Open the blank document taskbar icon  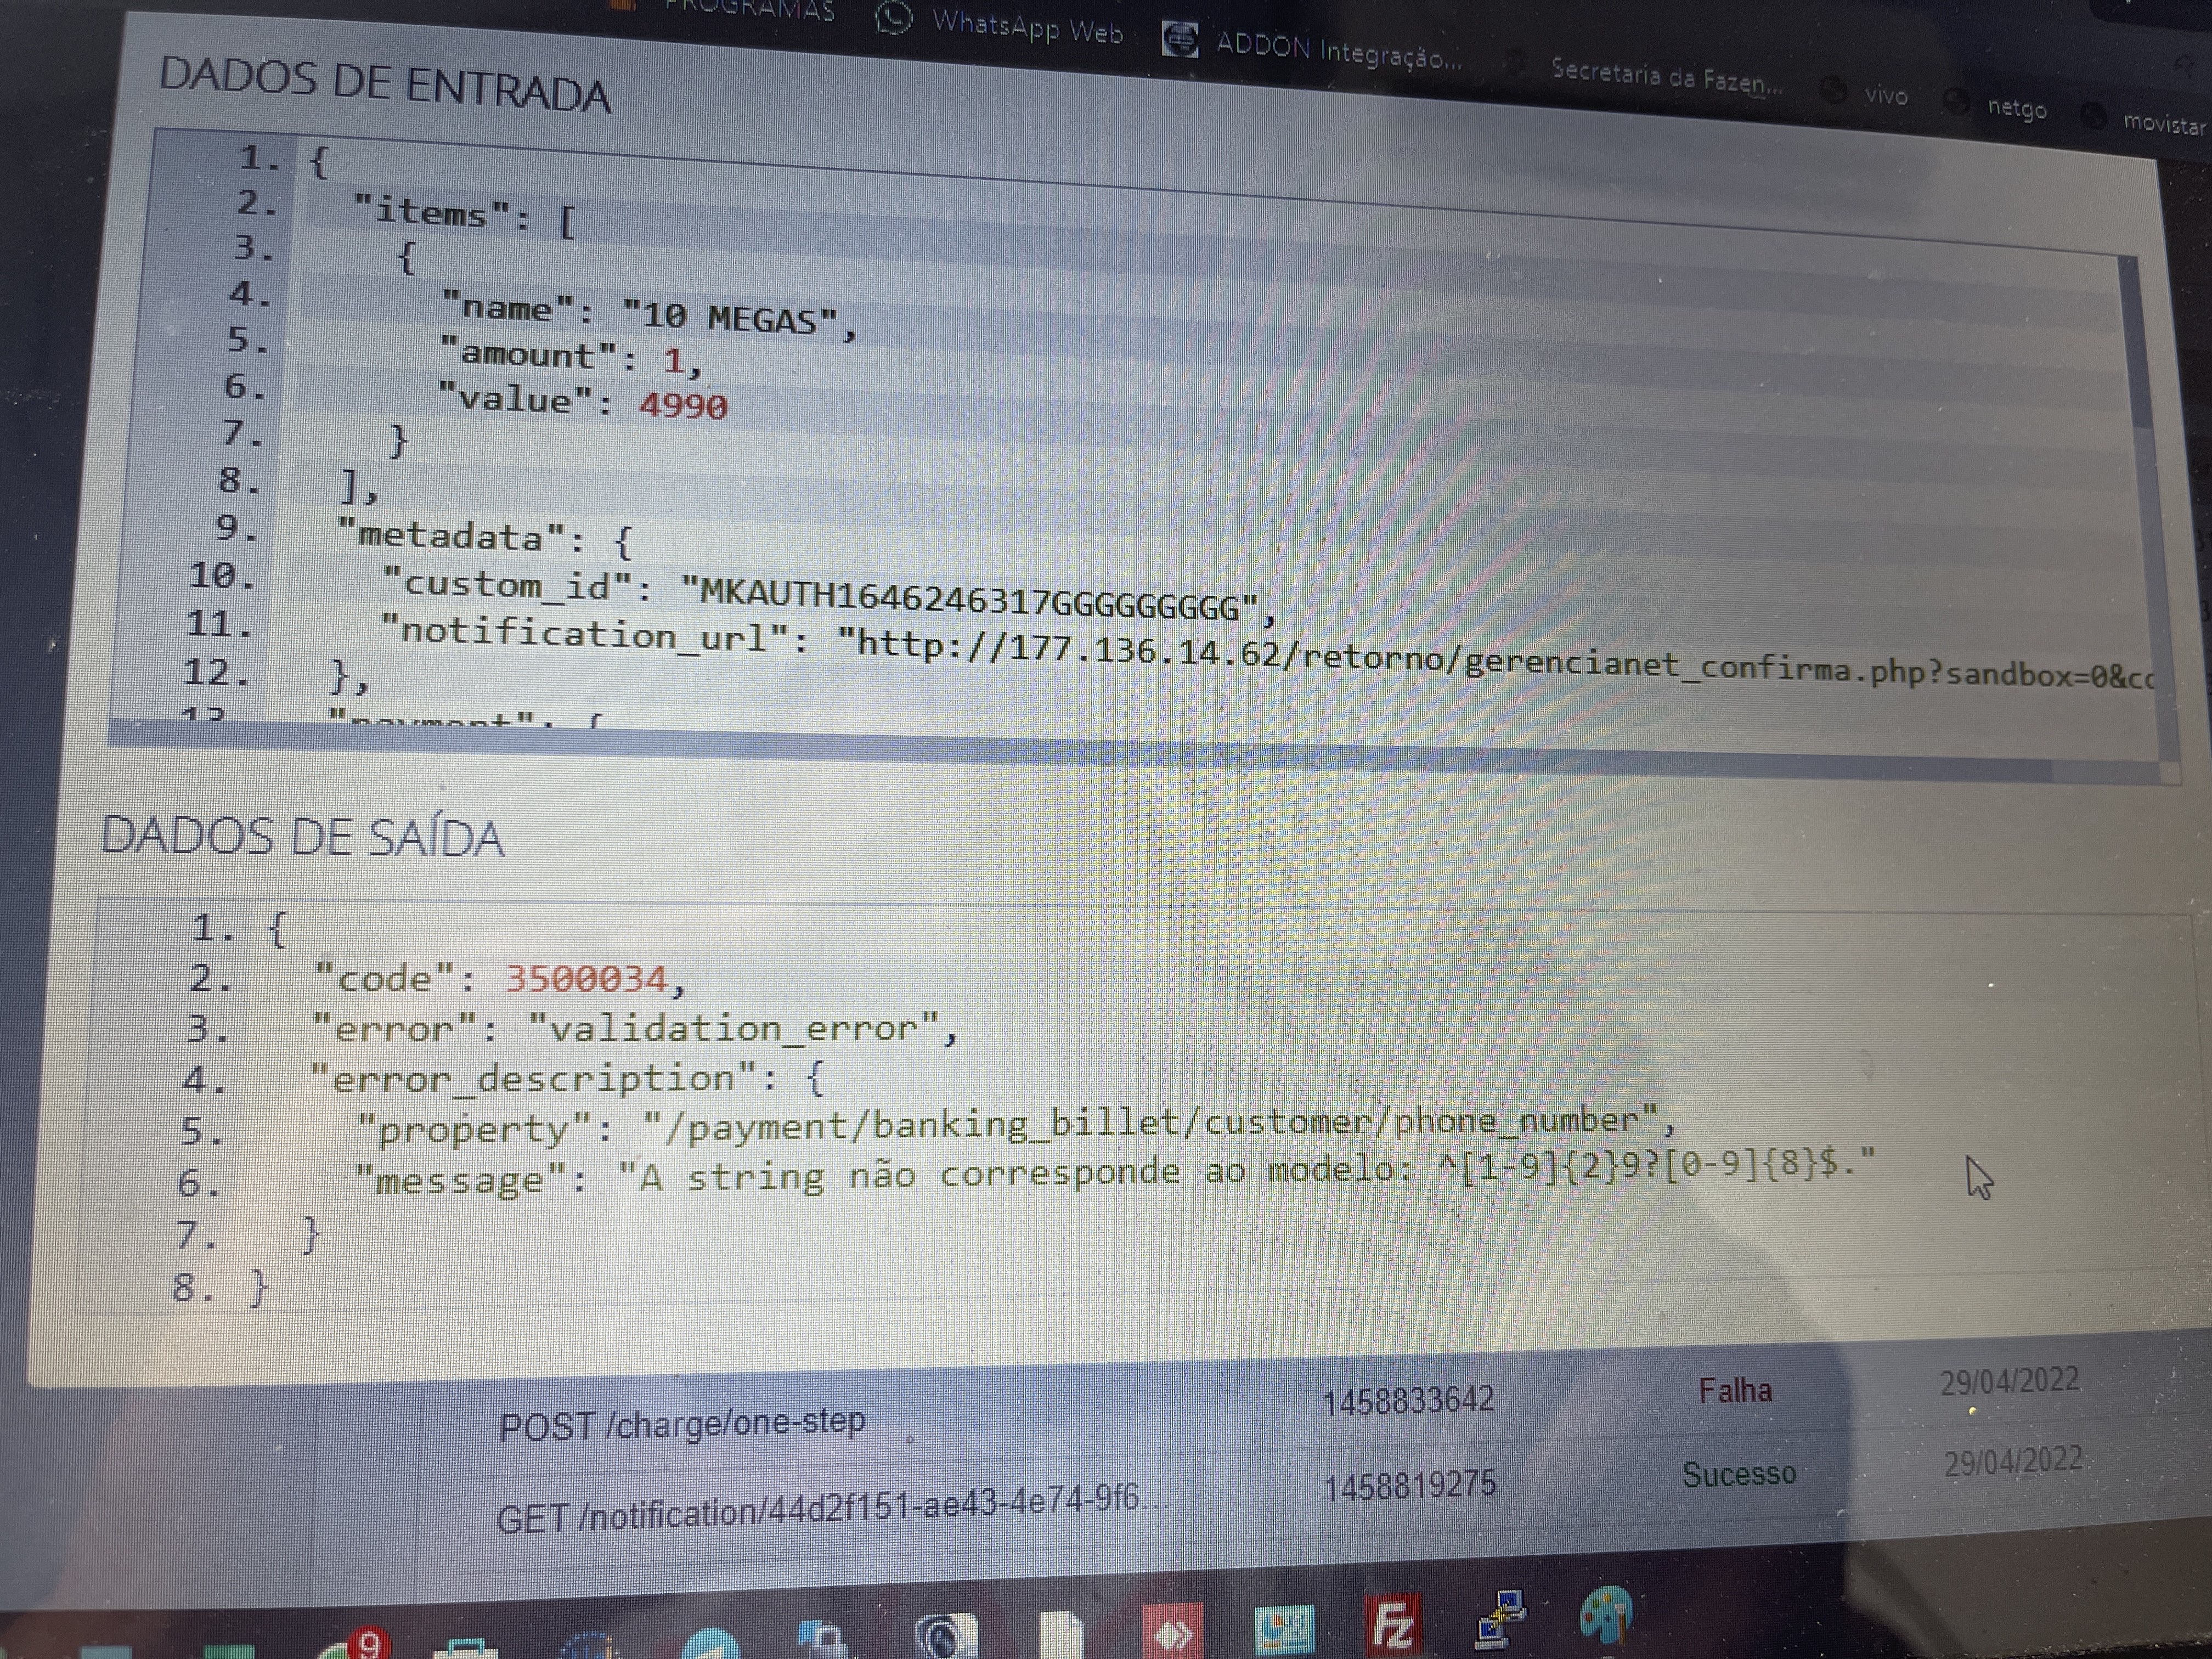1062,1634
